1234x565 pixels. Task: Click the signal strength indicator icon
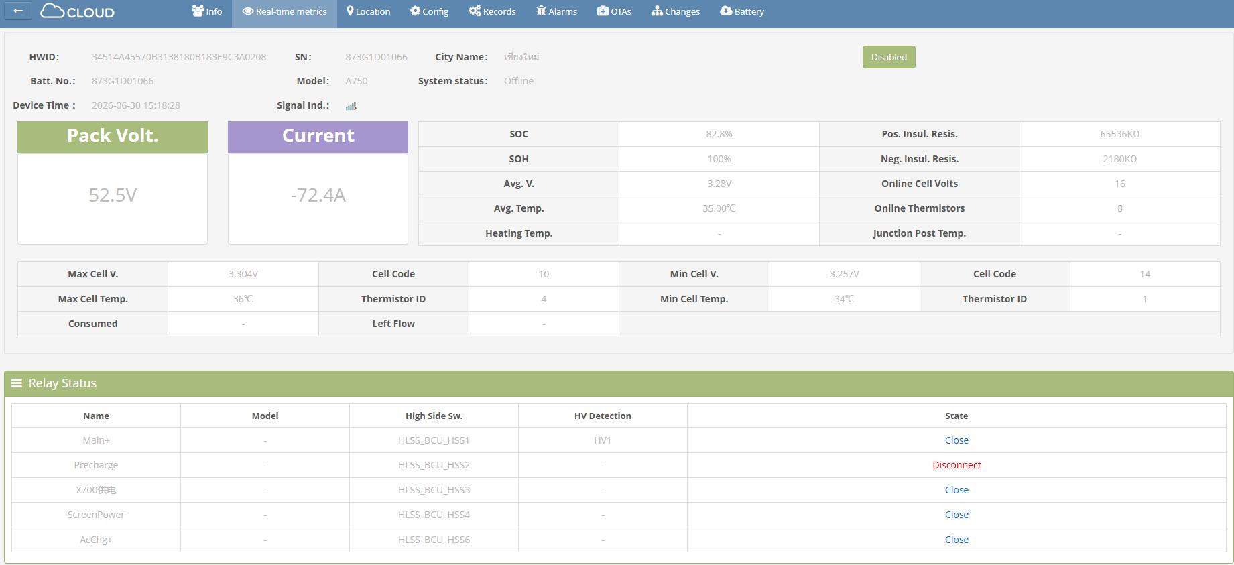[x=351, y=105]
